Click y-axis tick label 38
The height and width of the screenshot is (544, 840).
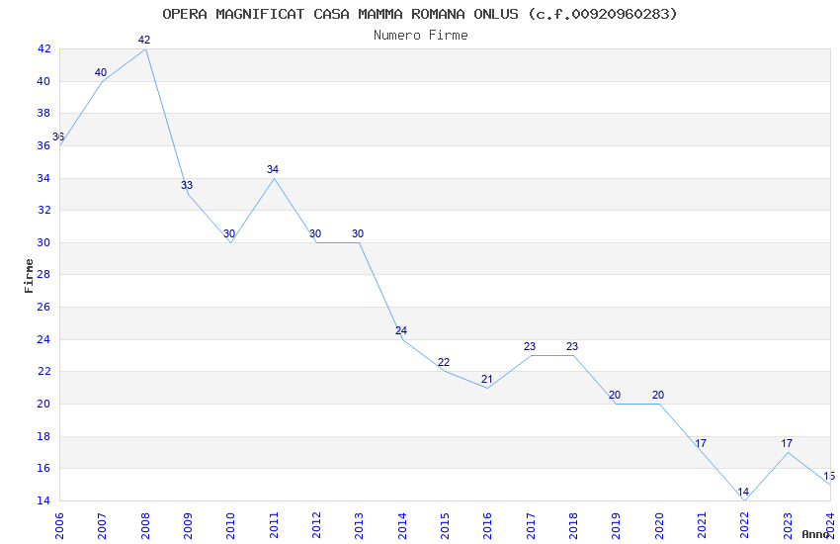[x=43, y=113]
